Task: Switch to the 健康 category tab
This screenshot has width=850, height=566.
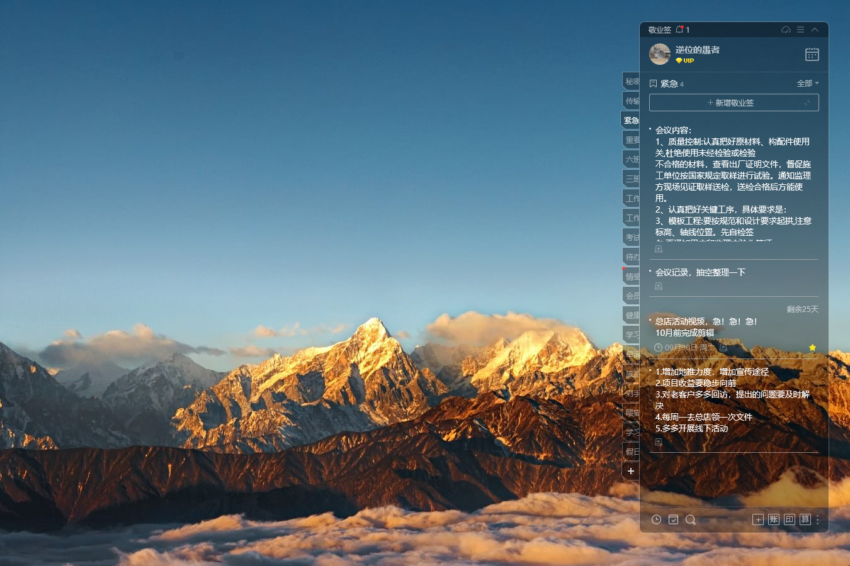Action: click(x=632, y=315)
